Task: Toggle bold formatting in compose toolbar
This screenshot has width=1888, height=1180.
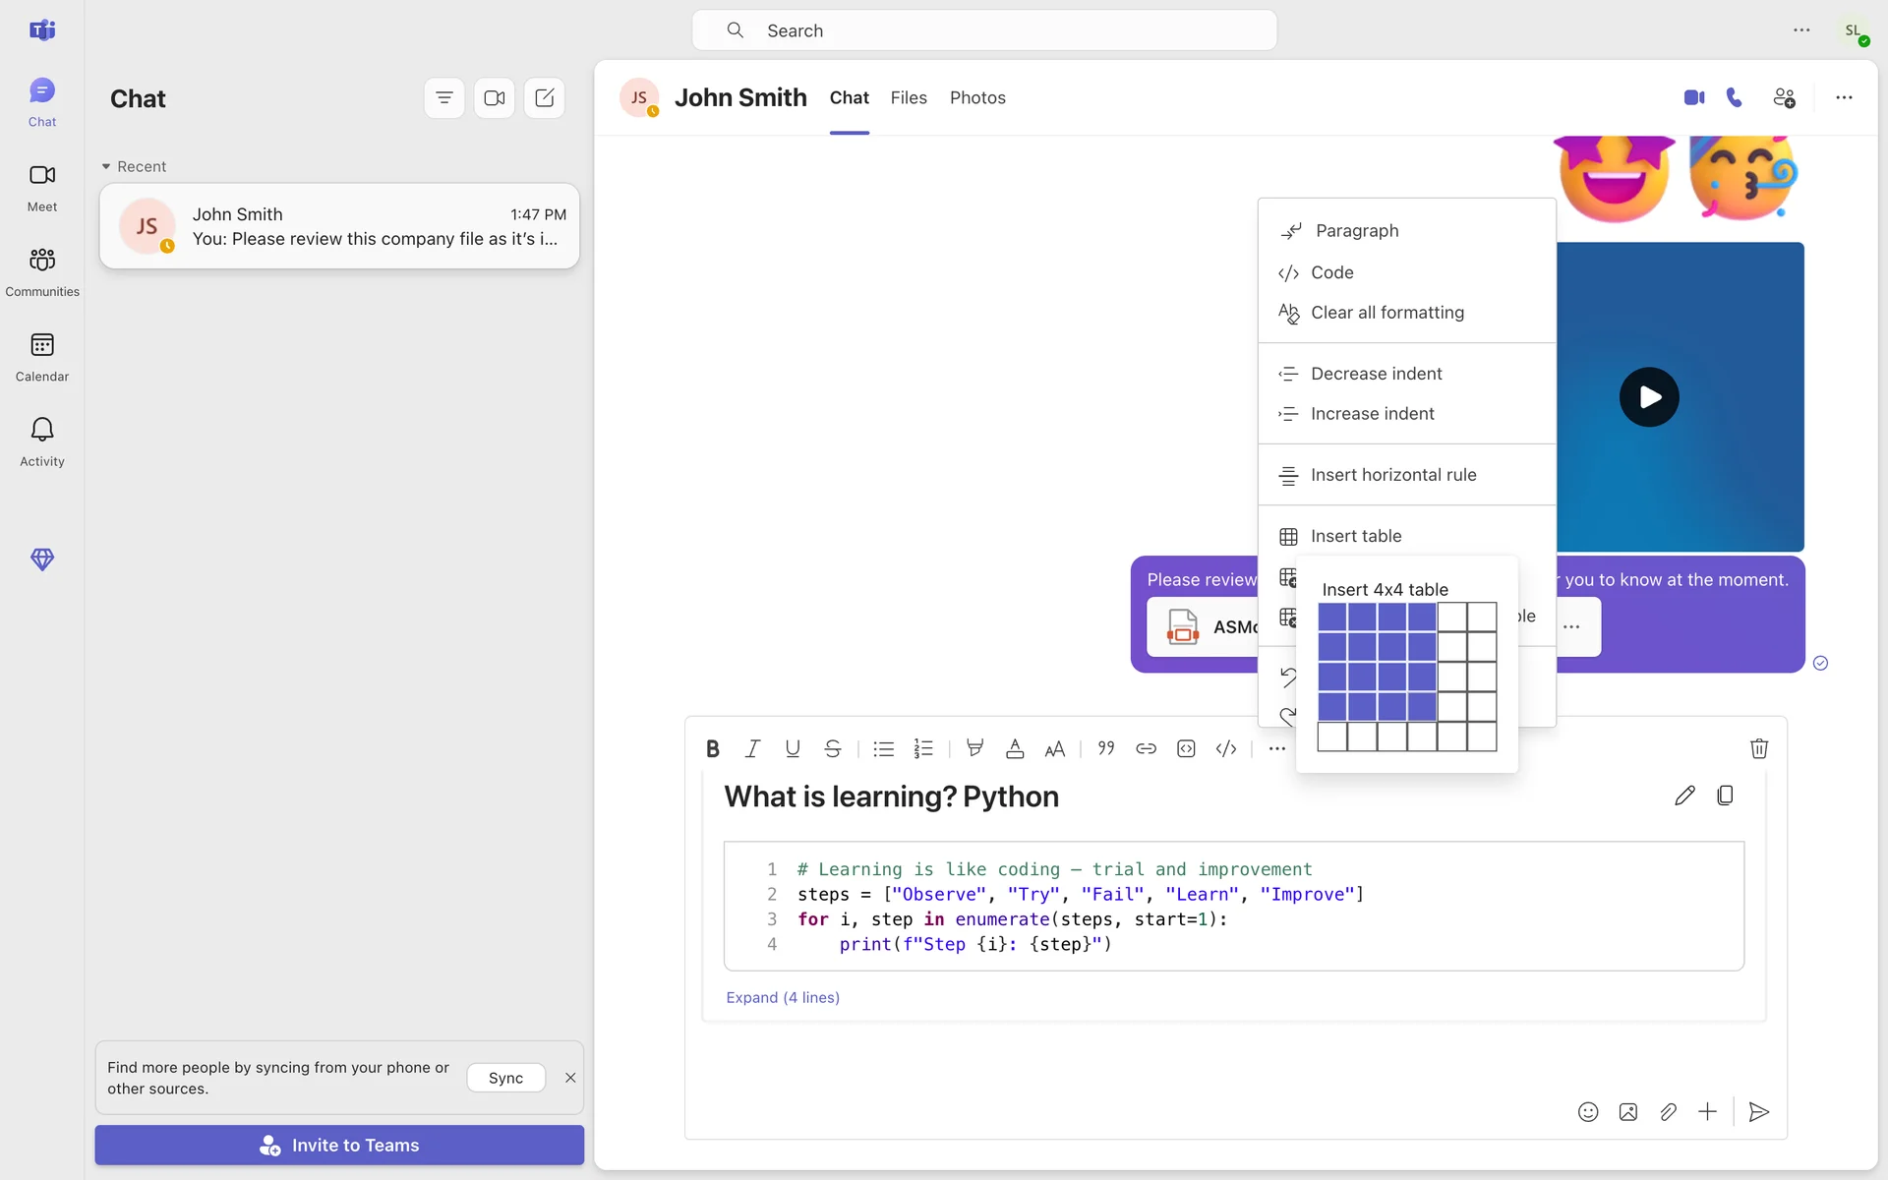Action: (x=713, y=748)
